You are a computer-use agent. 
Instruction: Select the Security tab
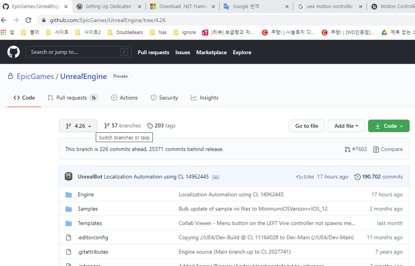(x=165, y=98)
